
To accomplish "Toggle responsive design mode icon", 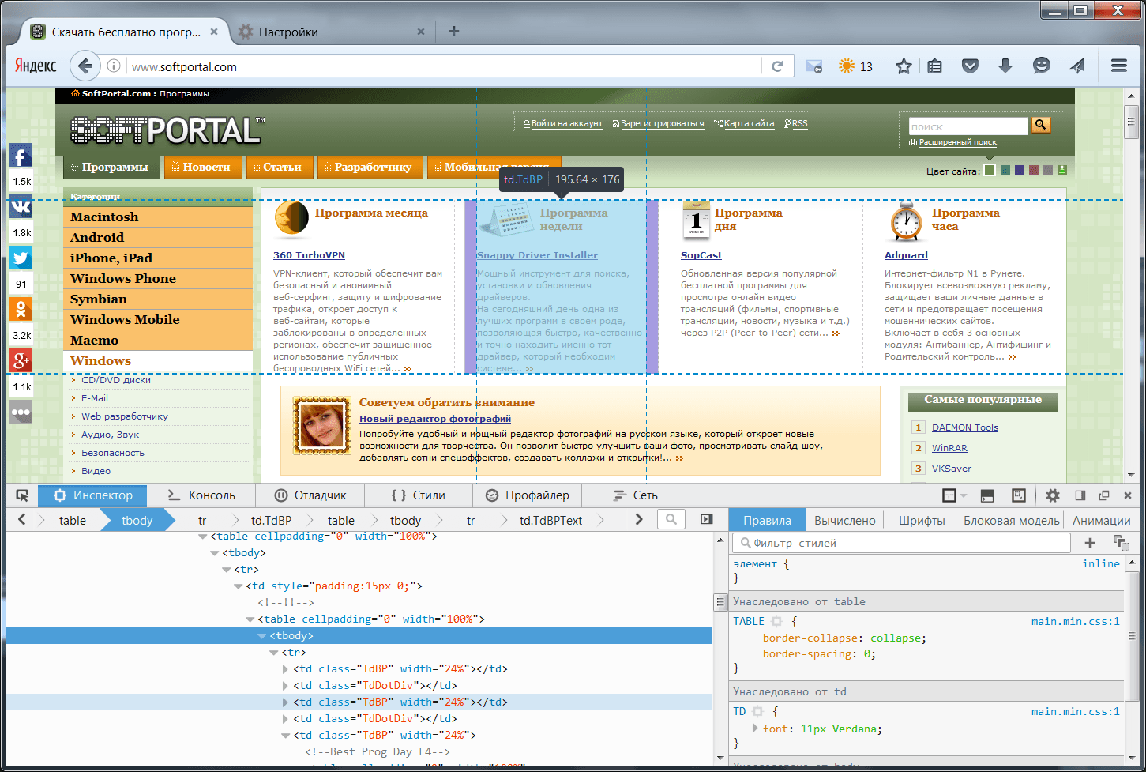I will pyautogui.click(x=1019, y=495).
